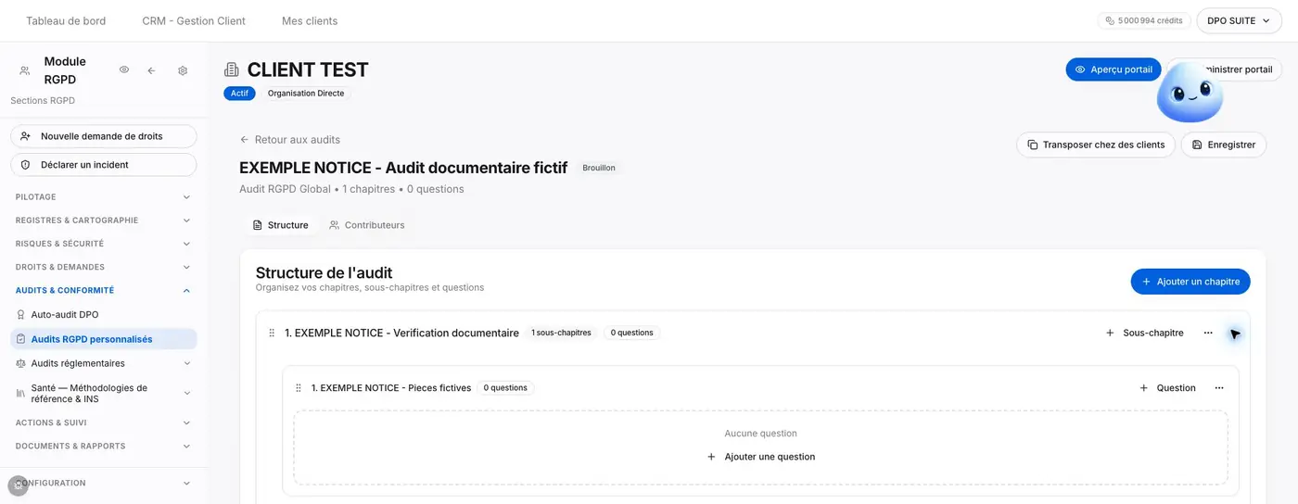Click Ajouter une question in empty area
The height and width of the screenshot is (504, 1298).
(761, 457)
